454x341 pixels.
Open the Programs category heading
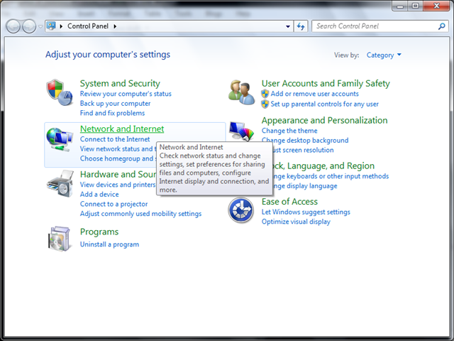click(x=99, y=232)
